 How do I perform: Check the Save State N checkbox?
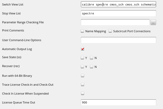tap(92, 58)
